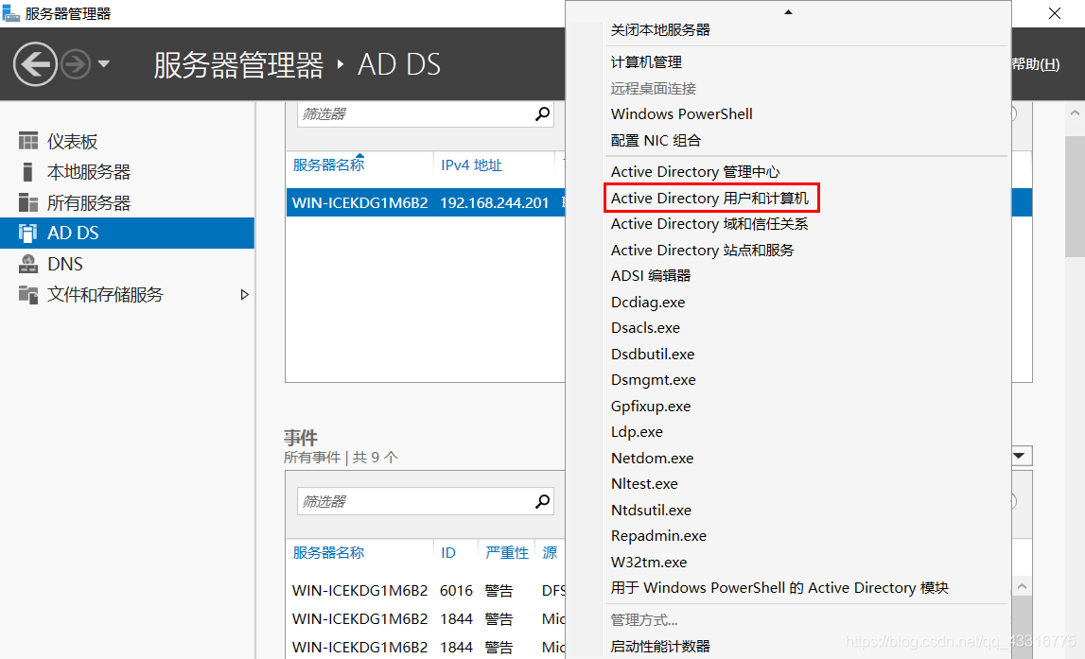Choose 关闭本地服务器 from the menu
This screenshot has height=659, width=1085.
[660, 29]
